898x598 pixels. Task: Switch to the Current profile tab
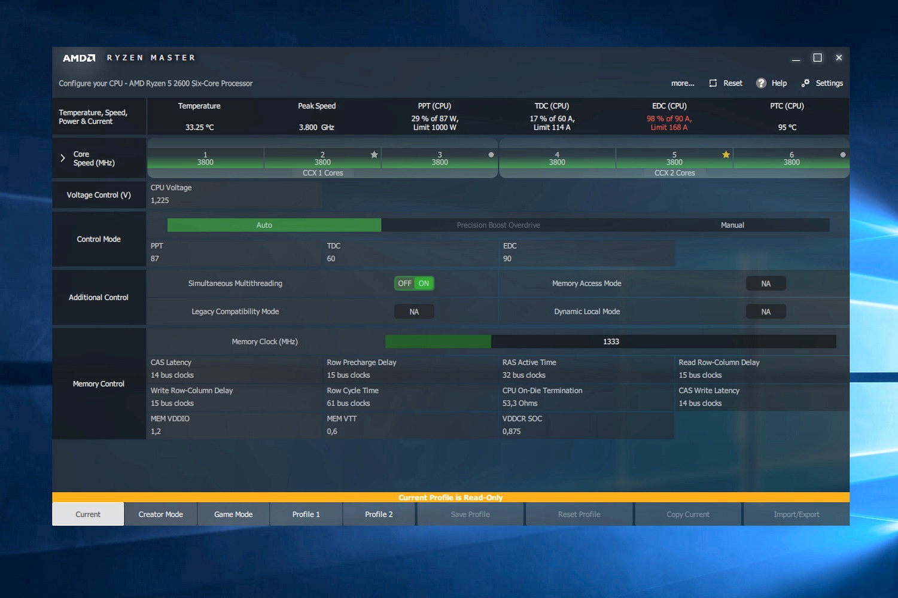tap(88, 514)
